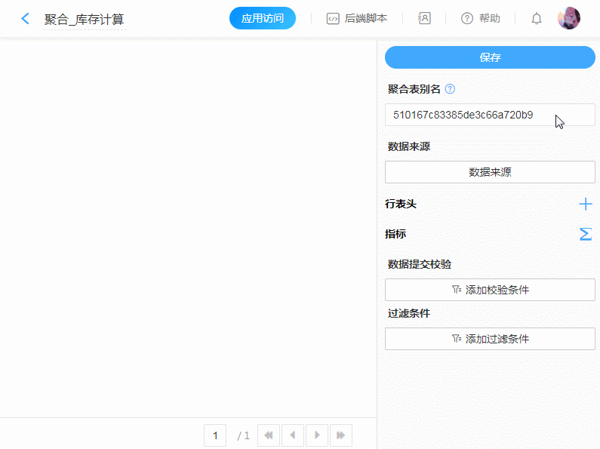Click the help icon next to 聚合表别名
This screenshot has height=449, width=600.
pyautogui.click(x=450, y=89)
